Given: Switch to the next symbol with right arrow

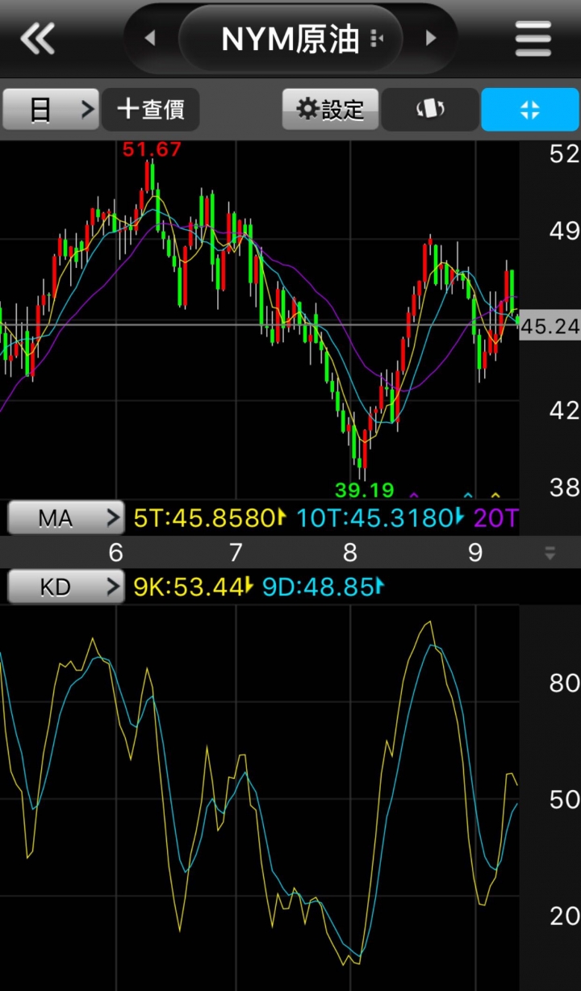Looking at the screenshot, I should pyautogui.click(x=431, y=38).
